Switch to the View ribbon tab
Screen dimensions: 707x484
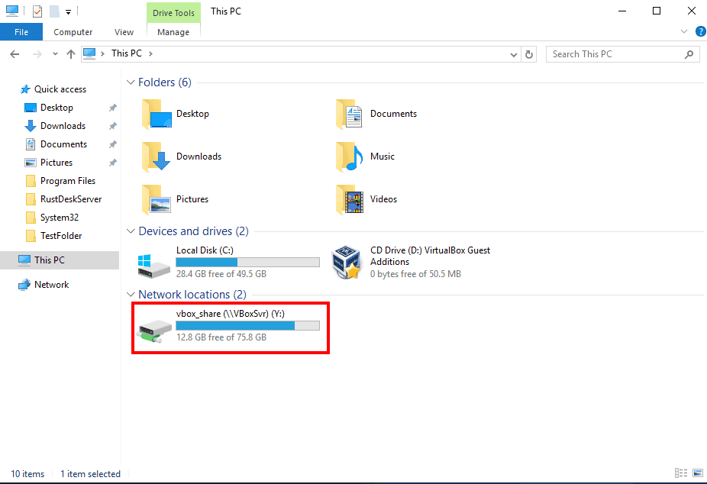tap(124, 31)
